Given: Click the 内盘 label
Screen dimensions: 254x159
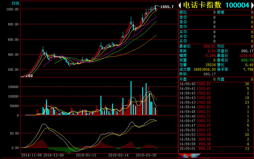Looking at the screenshot, I should [x=221, y=79].
